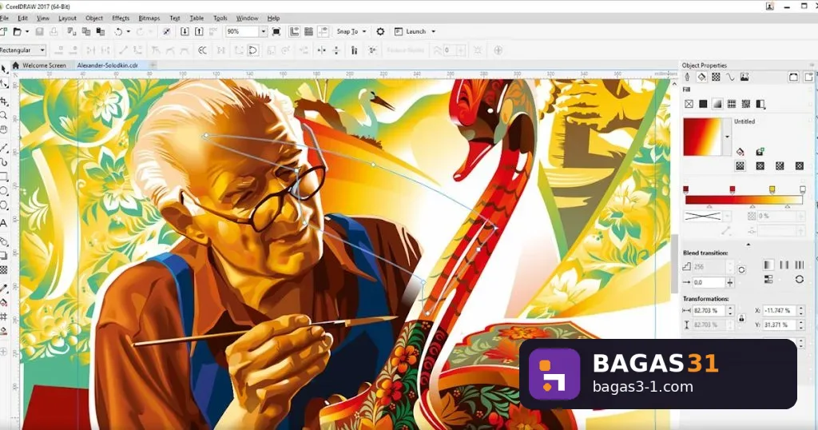Toggle the transformations lock ratio icon
Viewport: 818px width, 430px height.
741,317
